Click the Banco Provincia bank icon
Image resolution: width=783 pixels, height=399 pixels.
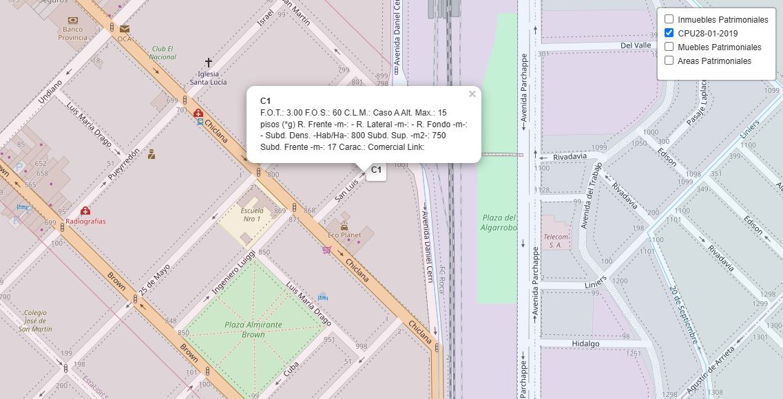73,21
